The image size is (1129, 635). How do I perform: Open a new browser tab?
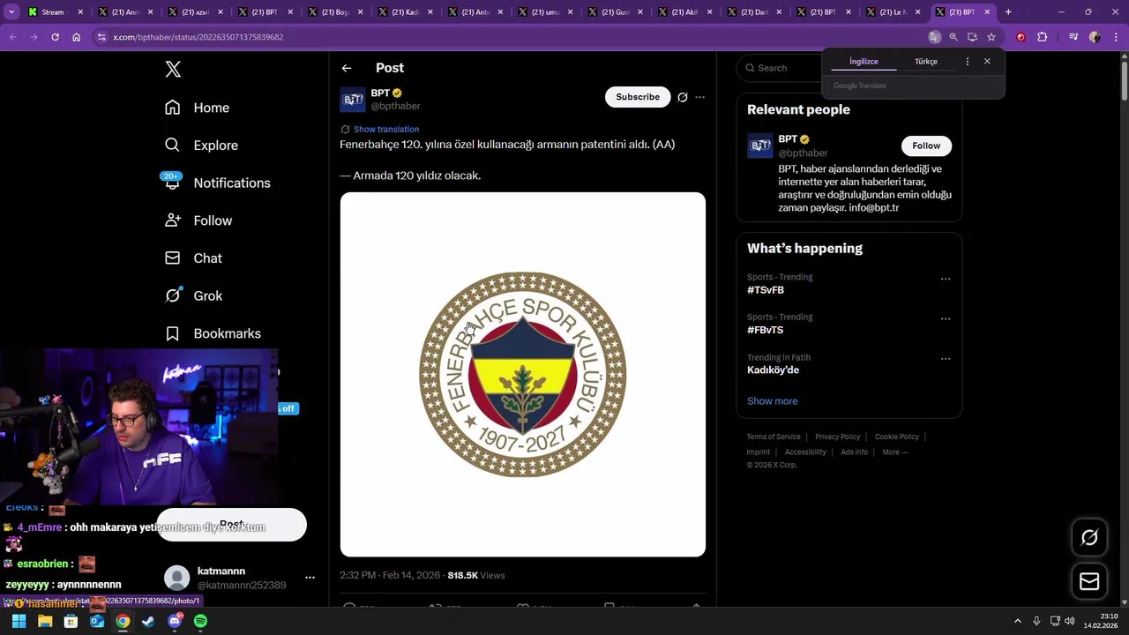pos(1008,12)
